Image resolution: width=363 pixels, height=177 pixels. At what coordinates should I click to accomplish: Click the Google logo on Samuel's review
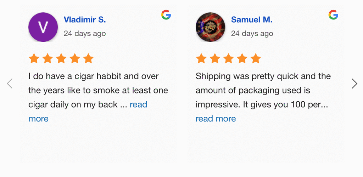pos(333,15)
